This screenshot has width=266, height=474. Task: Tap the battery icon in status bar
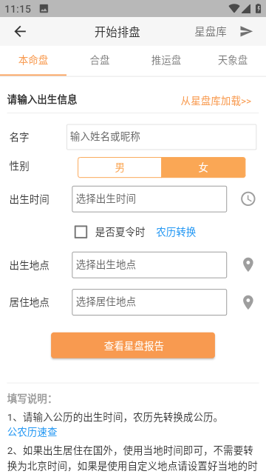[x=259, y=8]
